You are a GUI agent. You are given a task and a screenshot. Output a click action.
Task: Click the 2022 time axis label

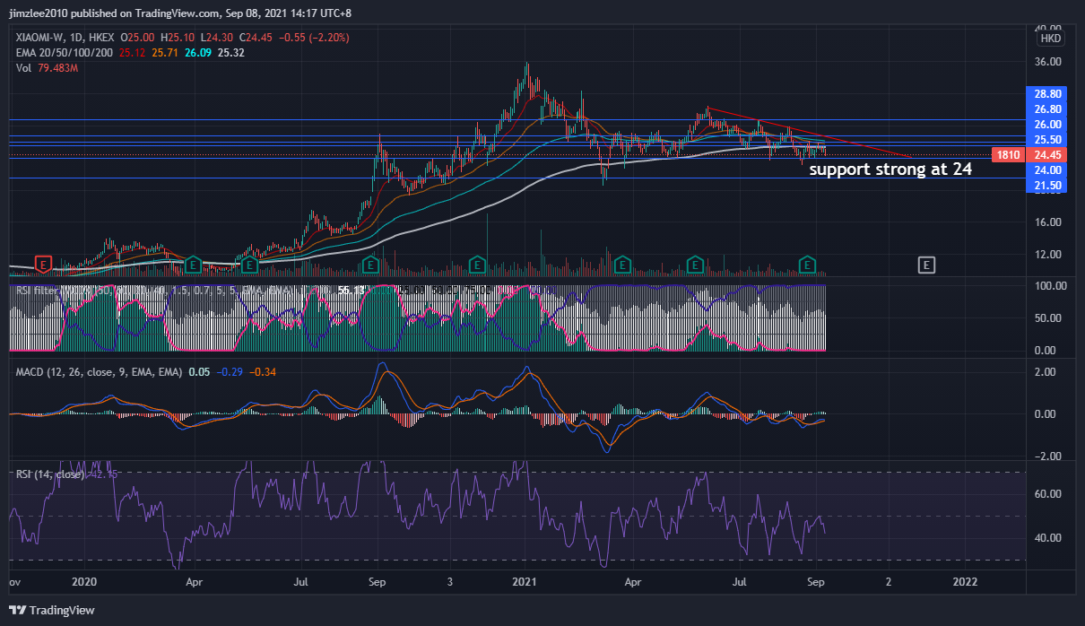pos(965,581)
